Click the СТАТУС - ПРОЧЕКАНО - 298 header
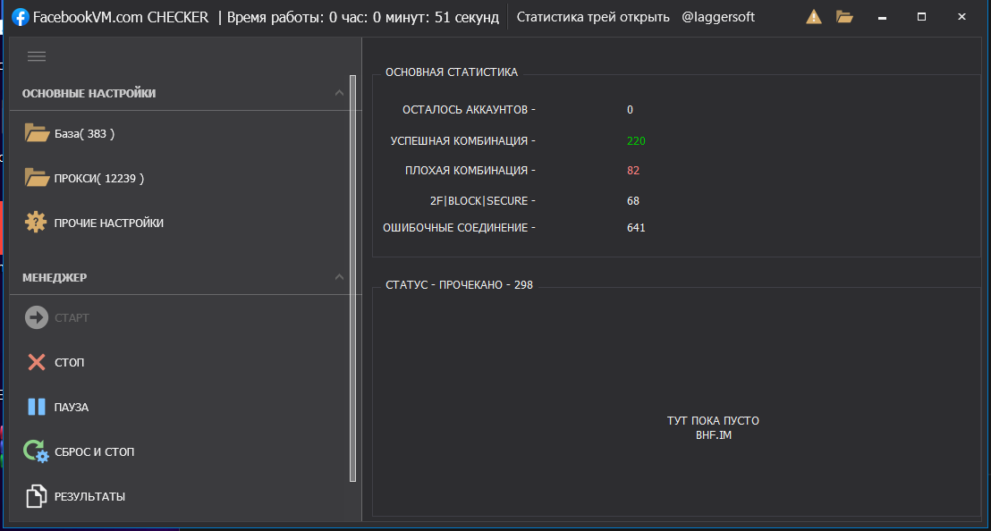991x531 pixels. click(460, 285)
